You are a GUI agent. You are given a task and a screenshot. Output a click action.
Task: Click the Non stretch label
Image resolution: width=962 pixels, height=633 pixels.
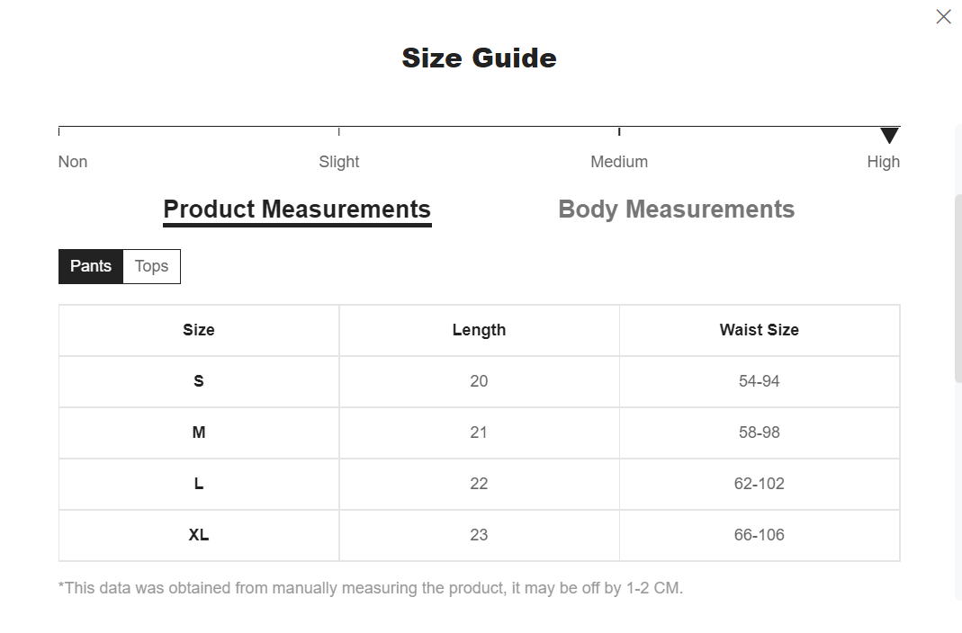tap(73, 162)
